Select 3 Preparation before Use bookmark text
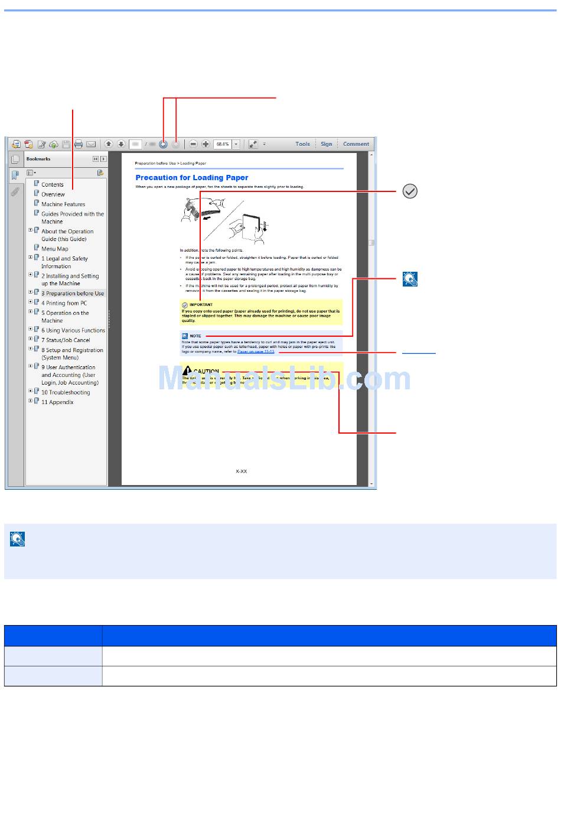The height and width of the screenshot is (820, 561). click(x=73, y=294)
